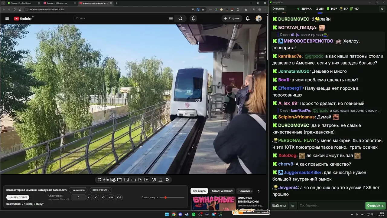Screen dimensions: 387x218
Task: Open browser downloads
Action: pos(246,9)
